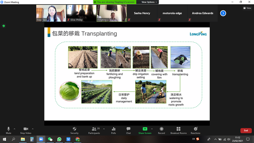This screenshot has height=143, width=254.
Task: Open the Security options
Action: tap(74, 130)
